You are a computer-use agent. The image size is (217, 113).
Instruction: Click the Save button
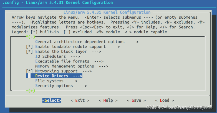(137, 100)
